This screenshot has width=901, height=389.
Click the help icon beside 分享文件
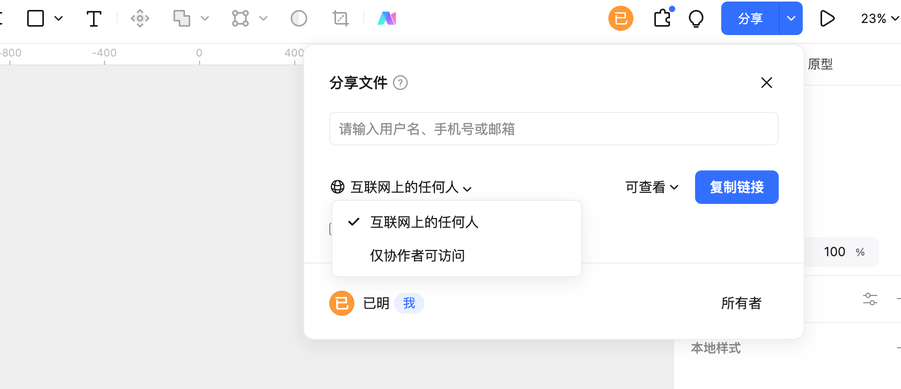400,83
